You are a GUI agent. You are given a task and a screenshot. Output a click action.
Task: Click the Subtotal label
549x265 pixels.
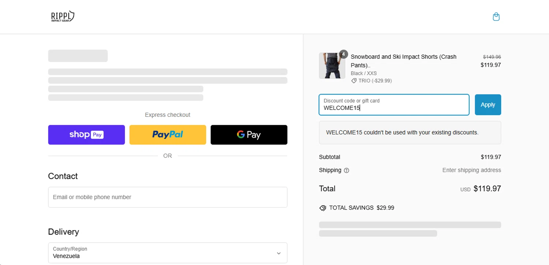(x=329, y=157)
